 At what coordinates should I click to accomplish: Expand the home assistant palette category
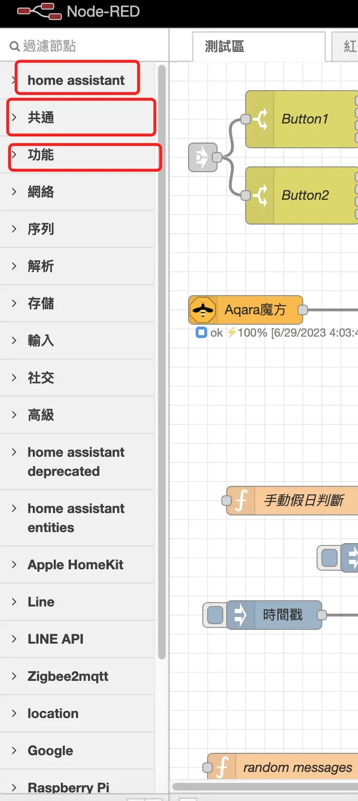pos(77,80)
